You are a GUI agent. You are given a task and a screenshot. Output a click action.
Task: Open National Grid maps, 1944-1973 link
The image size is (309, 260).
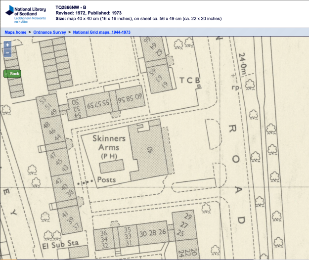pos(101,32)
